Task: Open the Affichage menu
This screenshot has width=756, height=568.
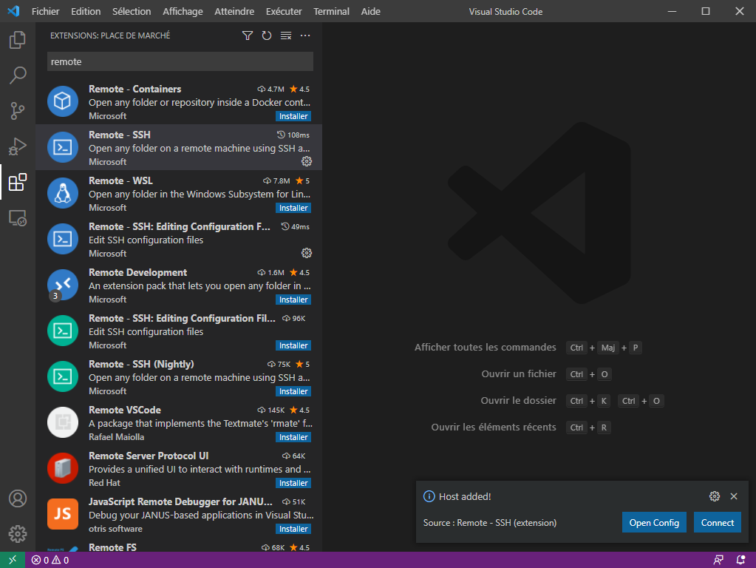Action: 183,11
